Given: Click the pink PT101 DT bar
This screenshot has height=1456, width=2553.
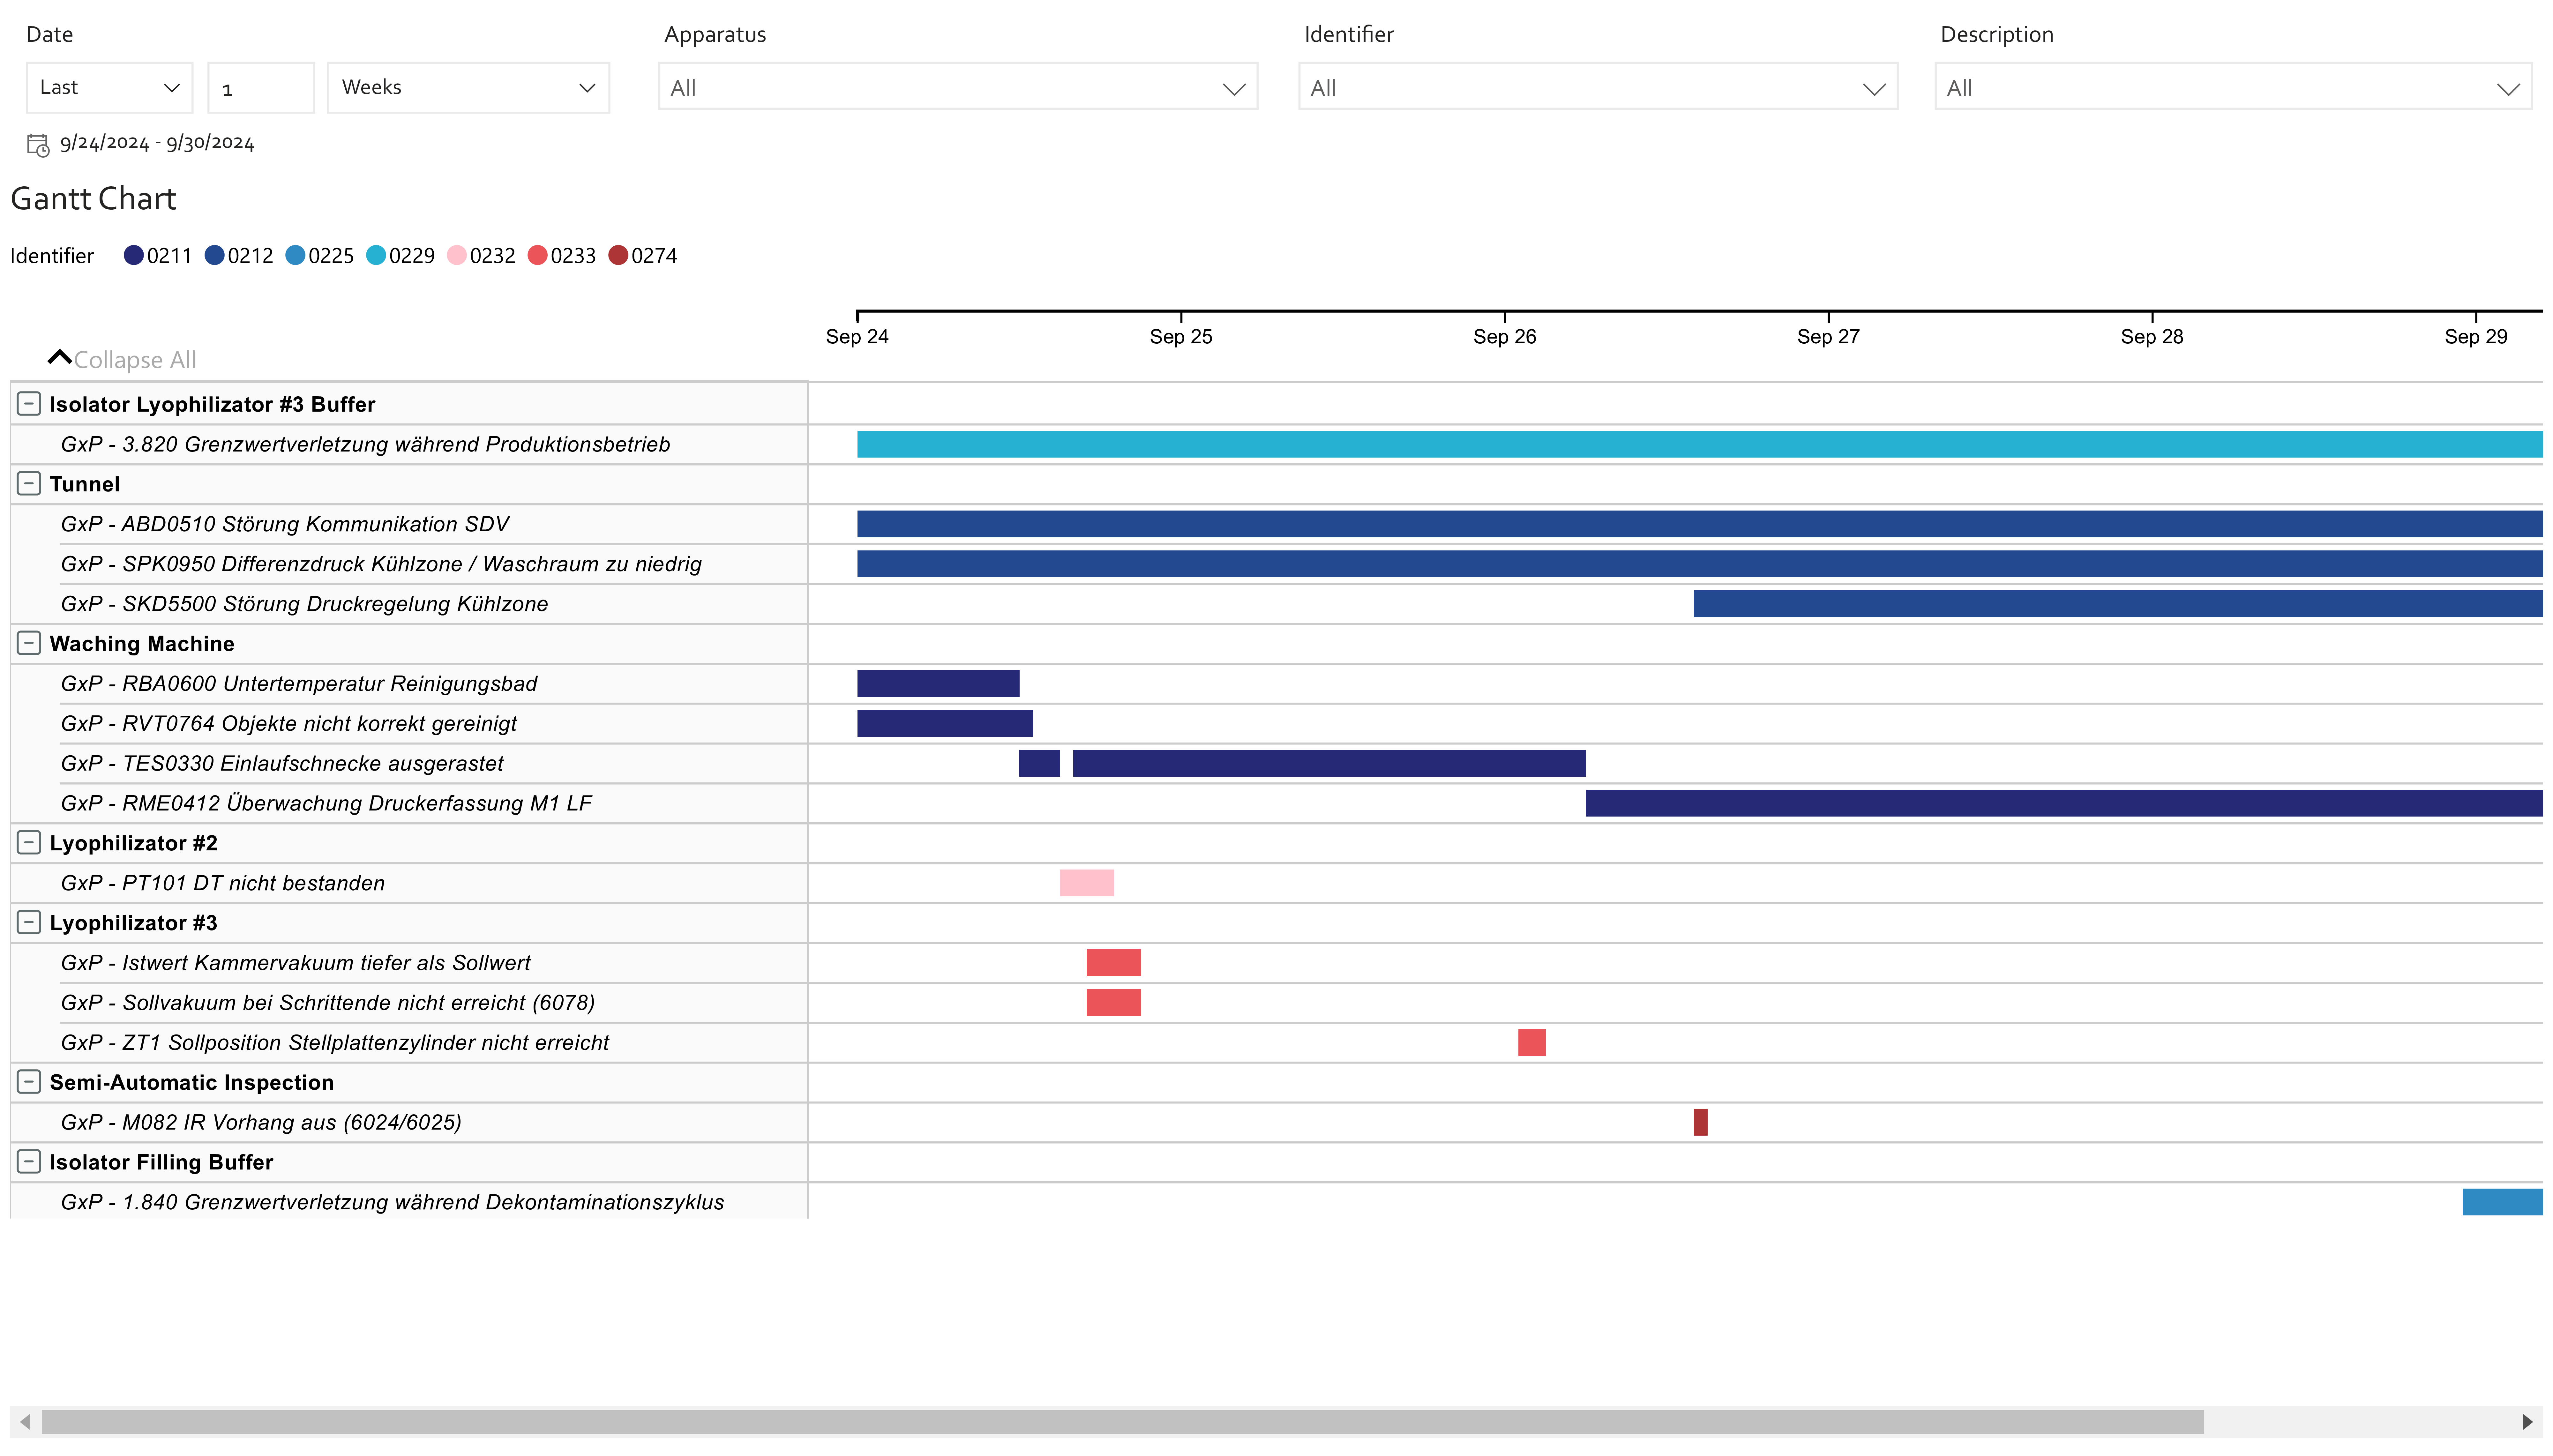Looking at the screenshot, I should (x=1087, y=883).
